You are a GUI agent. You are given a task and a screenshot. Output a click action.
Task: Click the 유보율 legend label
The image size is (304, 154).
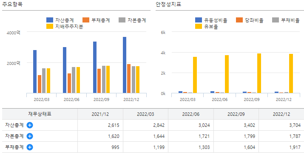coord(211,26)
